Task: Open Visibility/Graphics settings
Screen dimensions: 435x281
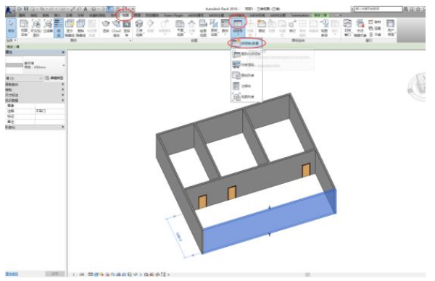Action: [x=36, y=28]
